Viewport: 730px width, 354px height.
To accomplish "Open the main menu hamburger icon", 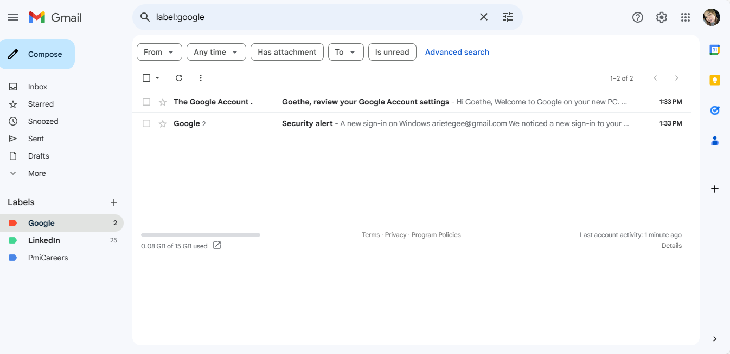I will point(13,17).
